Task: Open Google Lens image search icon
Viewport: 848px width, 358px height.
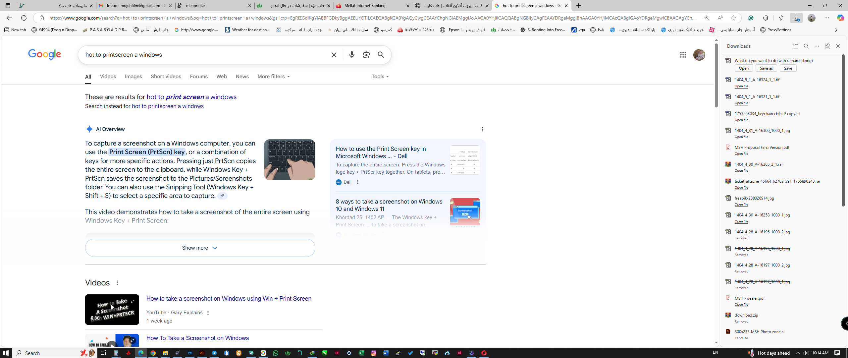Action: [366, 55]
